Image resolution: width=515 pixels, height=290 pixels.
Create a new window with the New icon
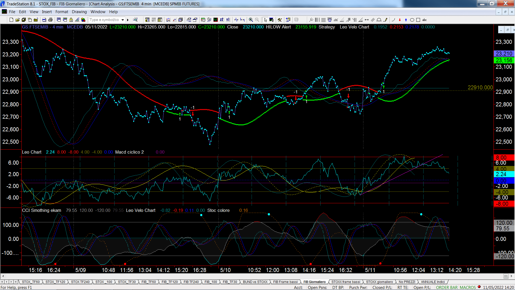(11, 20)
